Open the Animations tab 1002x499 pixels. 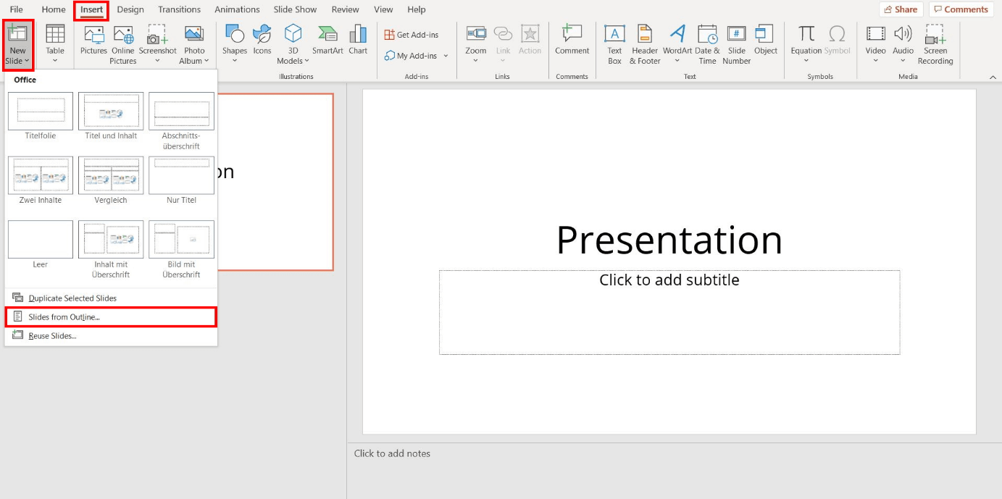237,9
